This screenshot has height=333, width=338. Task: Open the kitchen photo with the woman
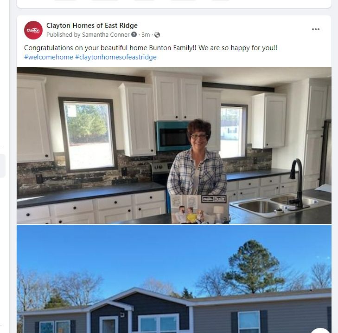(174, 145)
